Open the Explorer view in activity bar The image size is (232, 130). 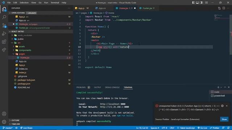pos(4,9)
